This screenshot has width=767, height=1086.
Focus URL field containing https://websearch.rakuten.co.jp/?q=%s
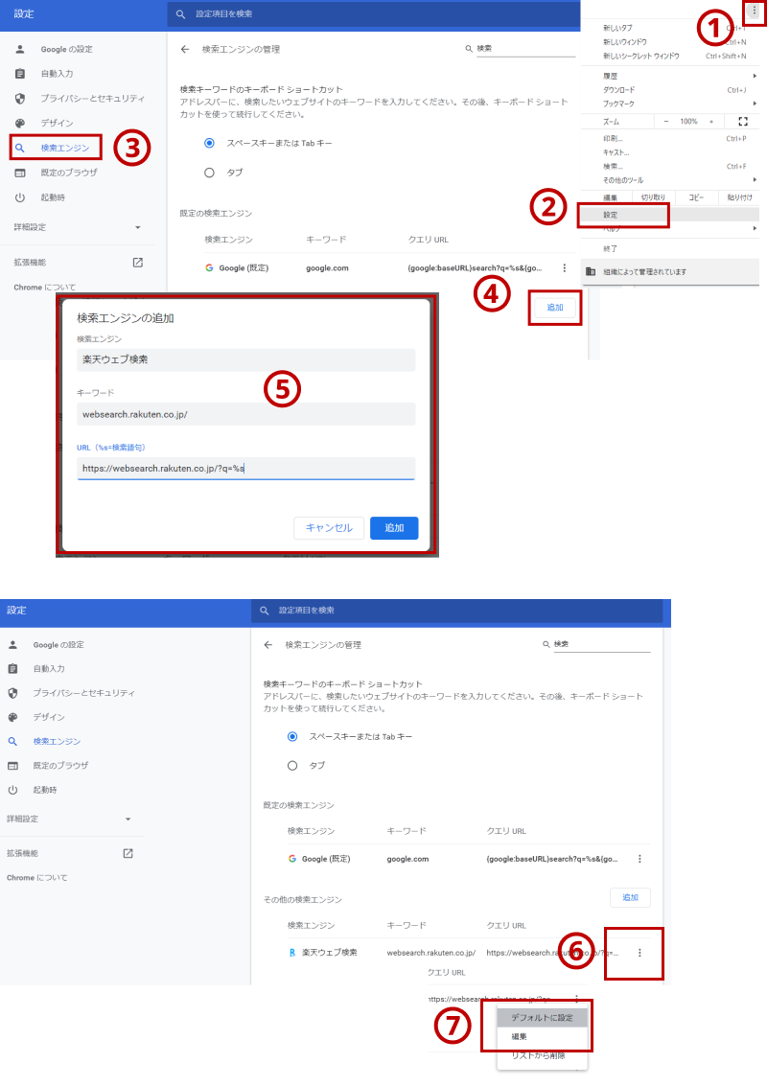pyautogui.click(x=246, y=468)
